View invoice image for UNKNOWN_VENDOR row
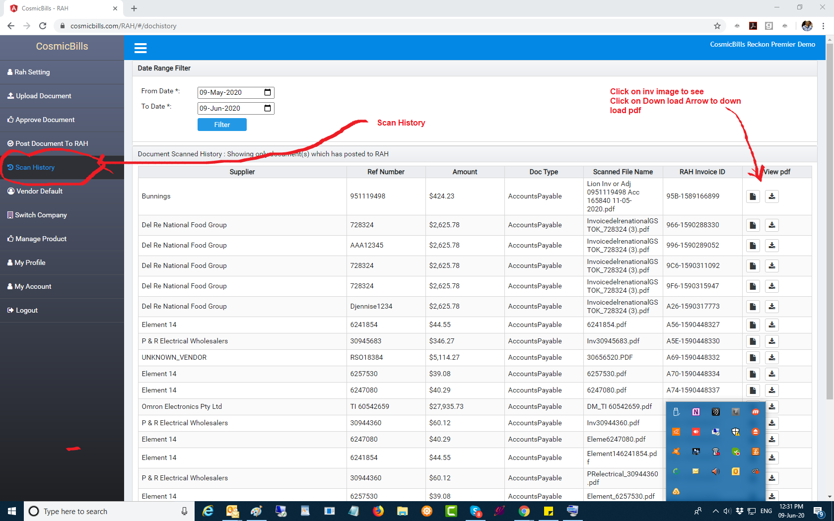This screenshot has width=834, height=521. 753,358
